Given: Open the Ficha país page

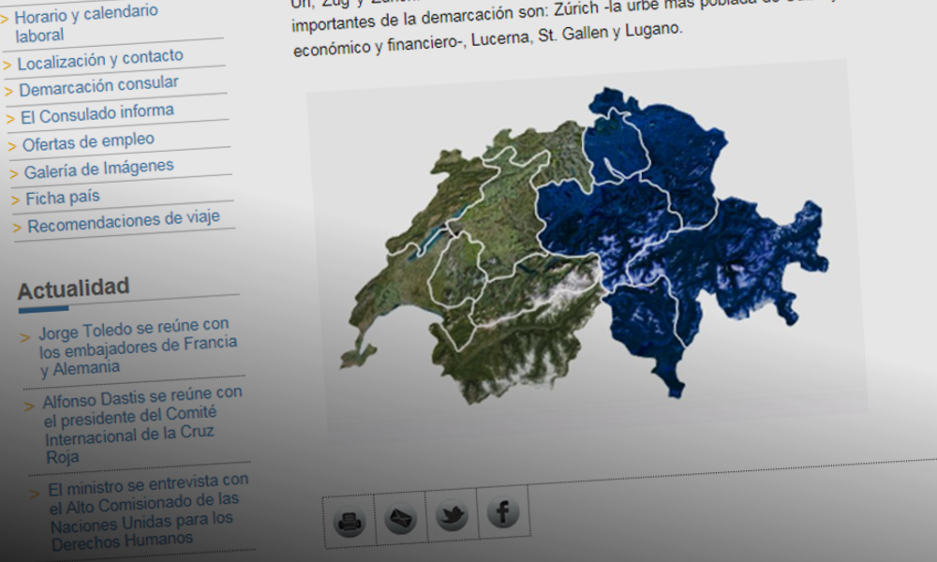Looking at the screenshot, I should pyautogui.click(x=63, y=198).
